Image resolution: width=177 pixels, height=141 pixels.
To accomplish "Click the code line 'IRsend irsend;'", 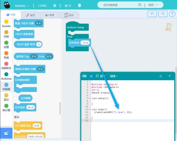I will (101, 93).
